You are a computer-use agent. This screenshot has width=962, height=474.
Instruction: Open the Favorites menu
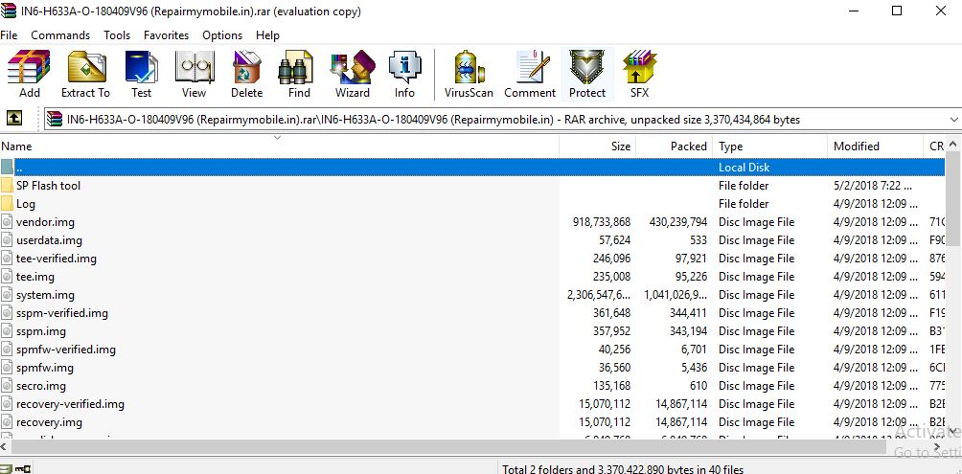(x=166, y=35)
